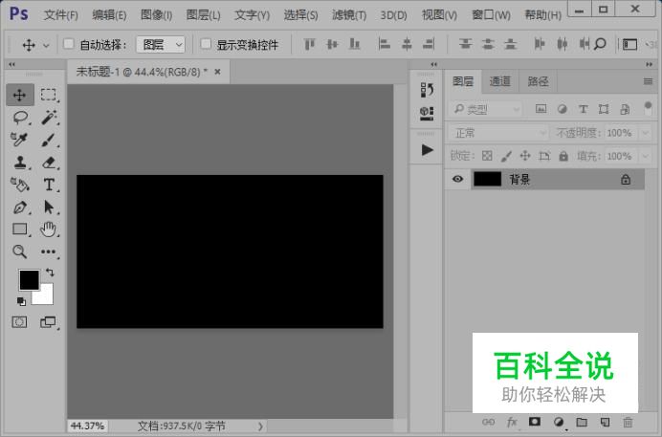662x437 pixels.
Task: Open the 正常 blend mode dropdown
Action: 498,133
